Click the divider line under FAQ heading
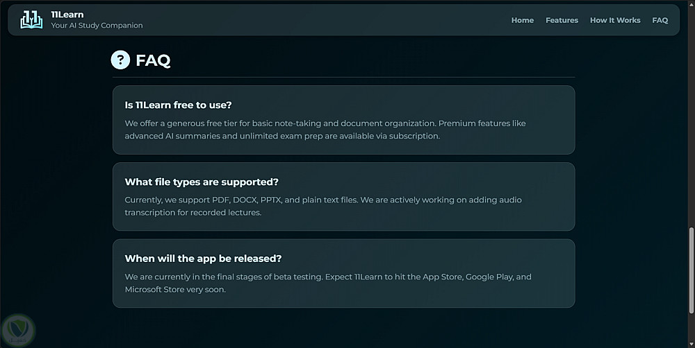The image size is (695, 348). (343, 77)
